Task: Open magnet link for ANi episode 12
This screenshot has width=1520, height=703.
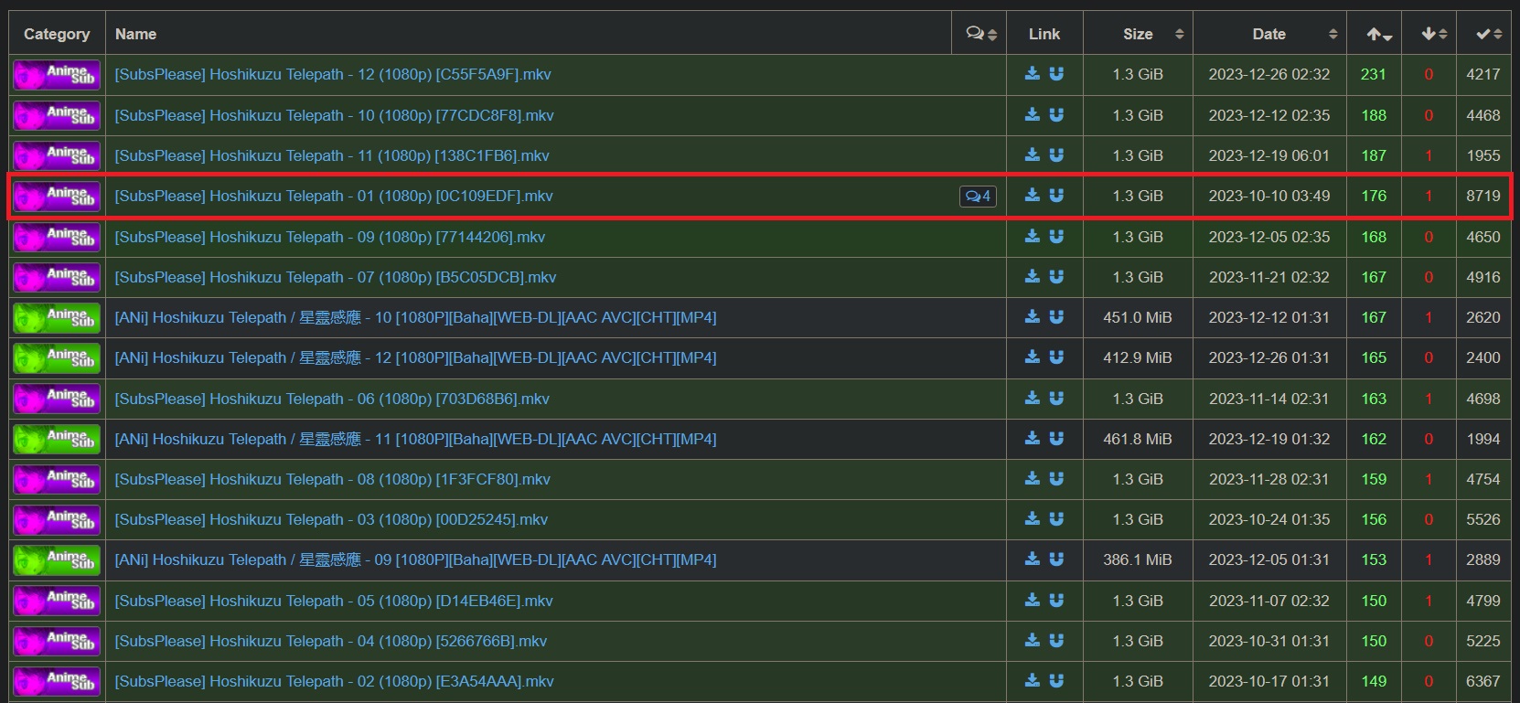Action: [1056, 357]
